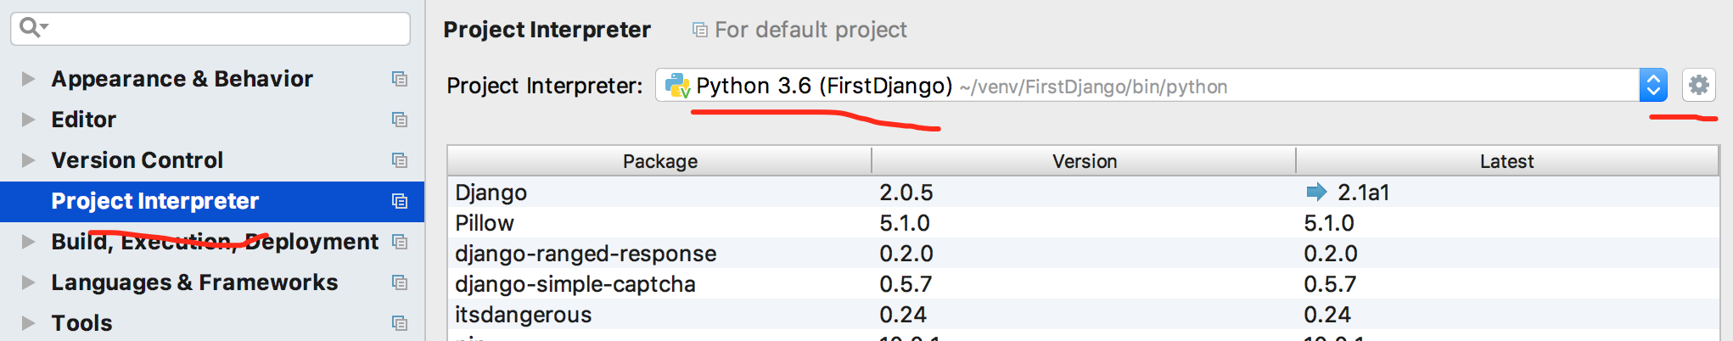This screenshot has width=1733, height=341.
Task: Select Project Interpreter in settings tree
Action: (212, 202)
